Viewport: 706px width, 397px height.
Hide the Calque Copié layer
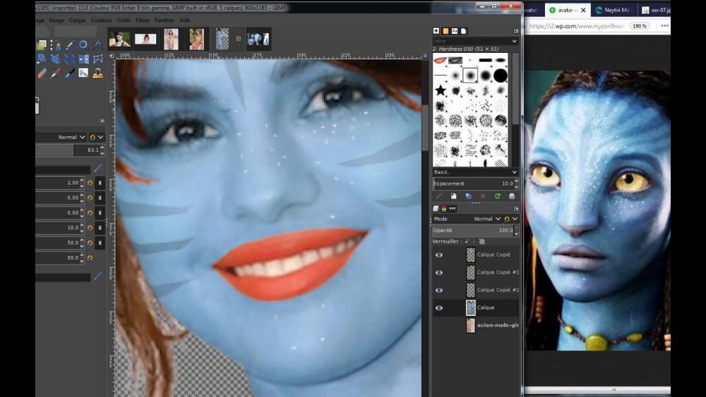click(x=439, y=255)
